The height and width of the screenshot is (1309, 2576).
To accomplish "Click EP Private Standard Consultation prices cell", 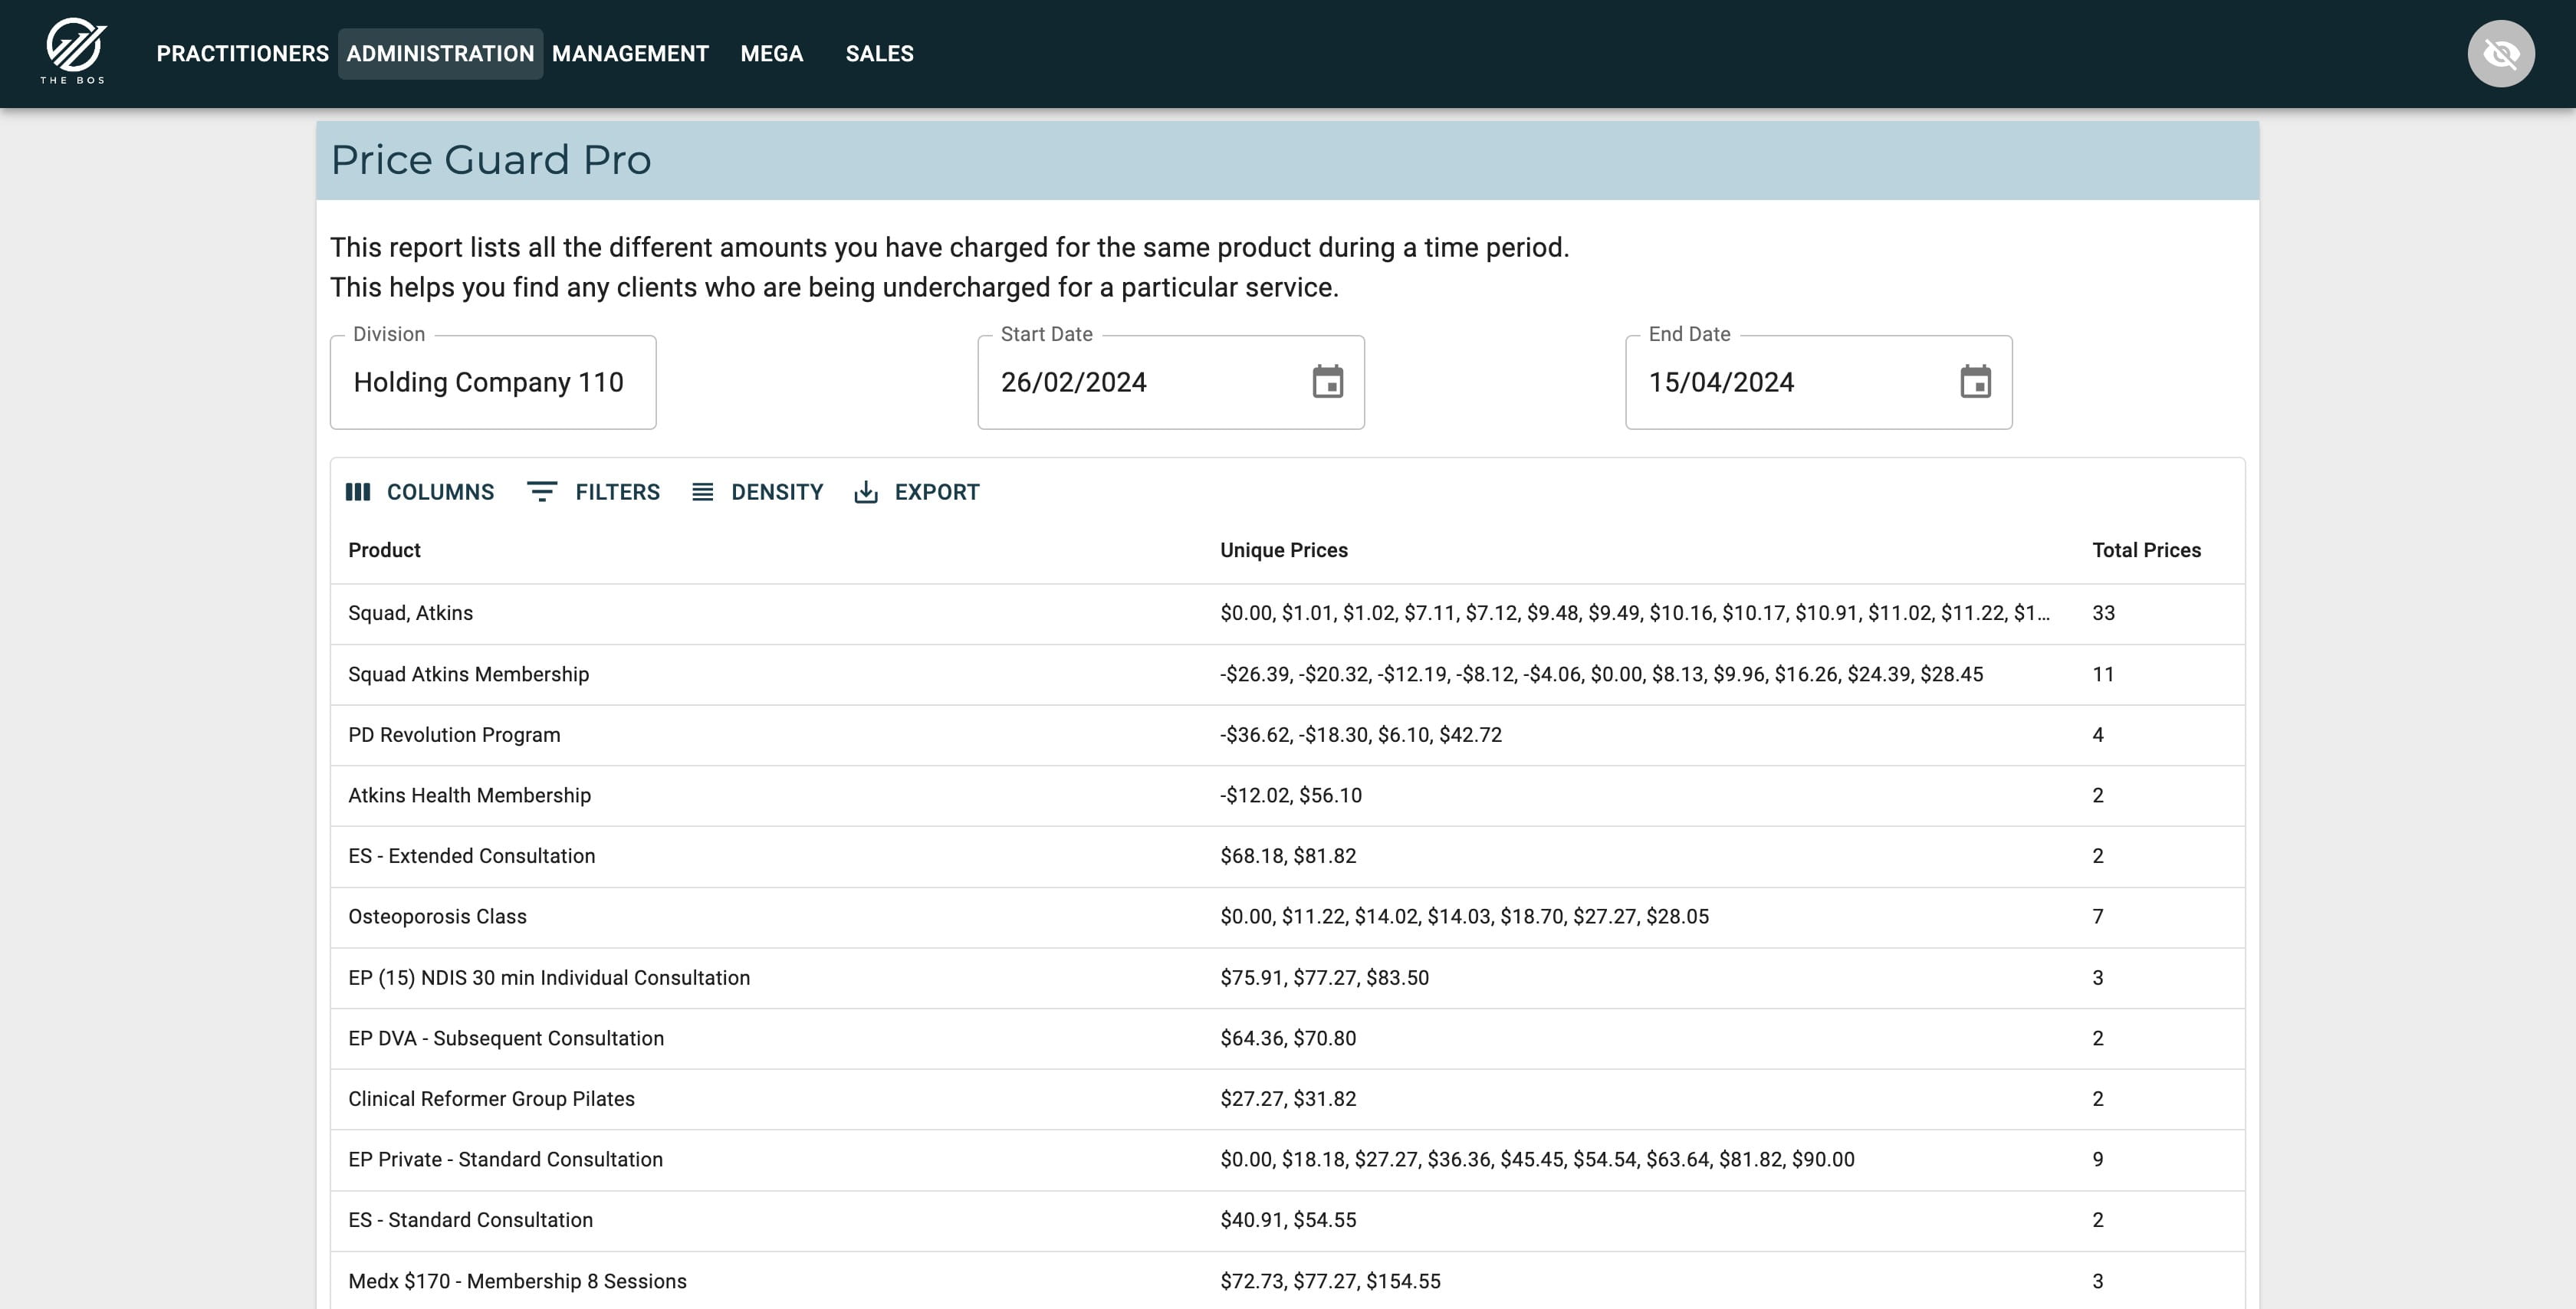I will coord(1638,1159).
